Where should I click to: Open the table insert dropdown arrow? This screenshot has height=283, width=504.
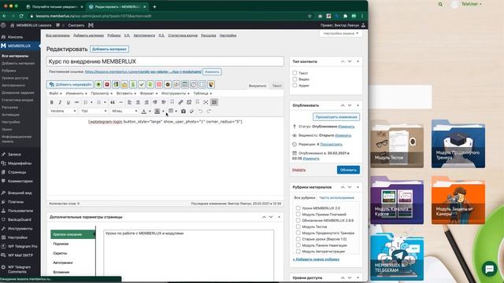[x=176, y=112]
